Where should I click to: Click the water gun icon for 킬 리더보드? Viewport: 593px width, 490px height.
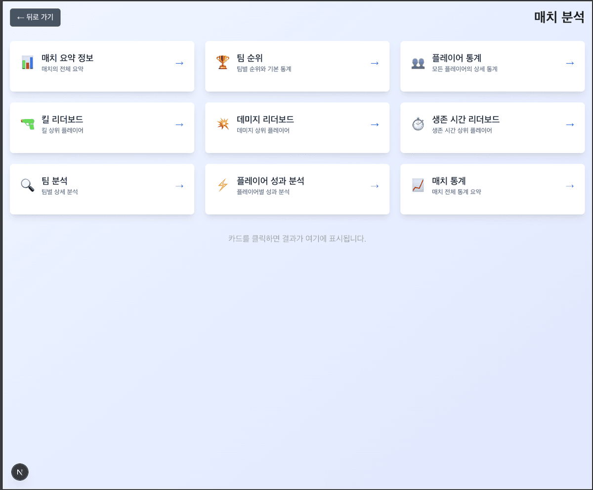point(28,124)
